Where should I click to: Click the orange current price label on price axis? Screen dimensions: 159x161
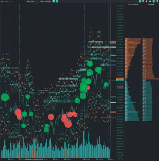pos(120,79)
